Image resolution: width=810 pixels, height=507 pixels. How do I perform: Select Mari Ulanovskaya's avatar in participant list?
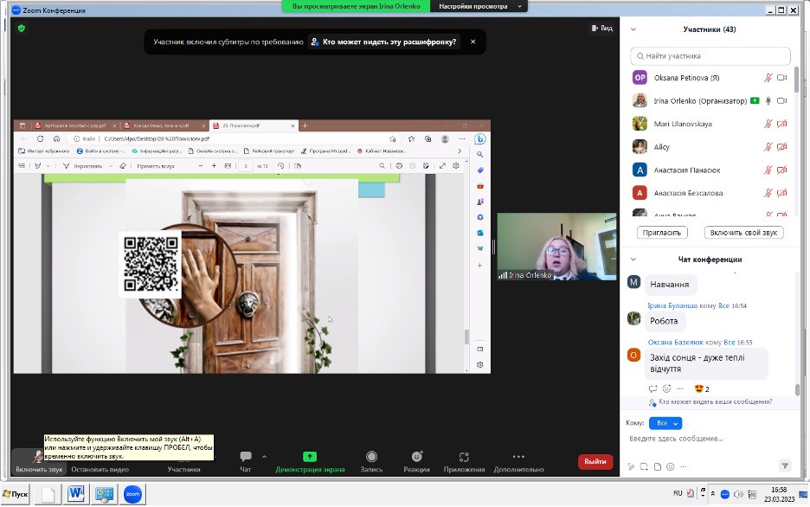pos(640,124)
